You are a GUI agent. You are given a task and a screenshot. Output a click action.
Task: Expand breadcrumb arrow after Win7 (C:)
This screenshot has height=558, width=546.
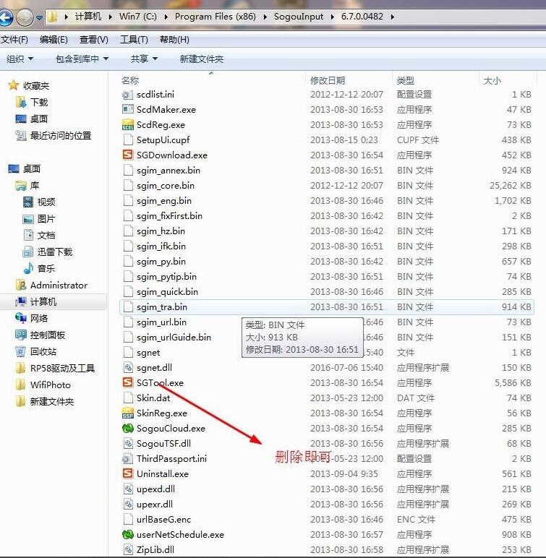point(166,17)
